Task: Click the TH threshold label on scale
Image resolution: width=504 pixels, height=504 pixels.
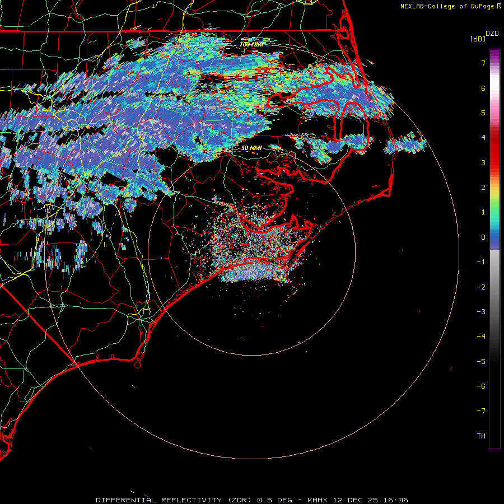Action: pyautogui.click(x=481, y=436)
